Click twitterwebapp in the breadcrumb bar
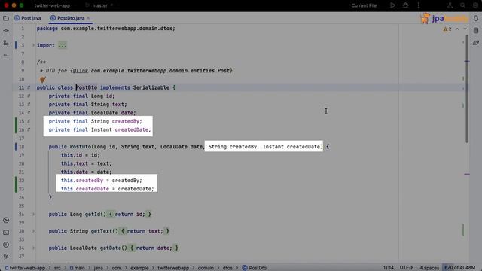 (x=173, y=268)
